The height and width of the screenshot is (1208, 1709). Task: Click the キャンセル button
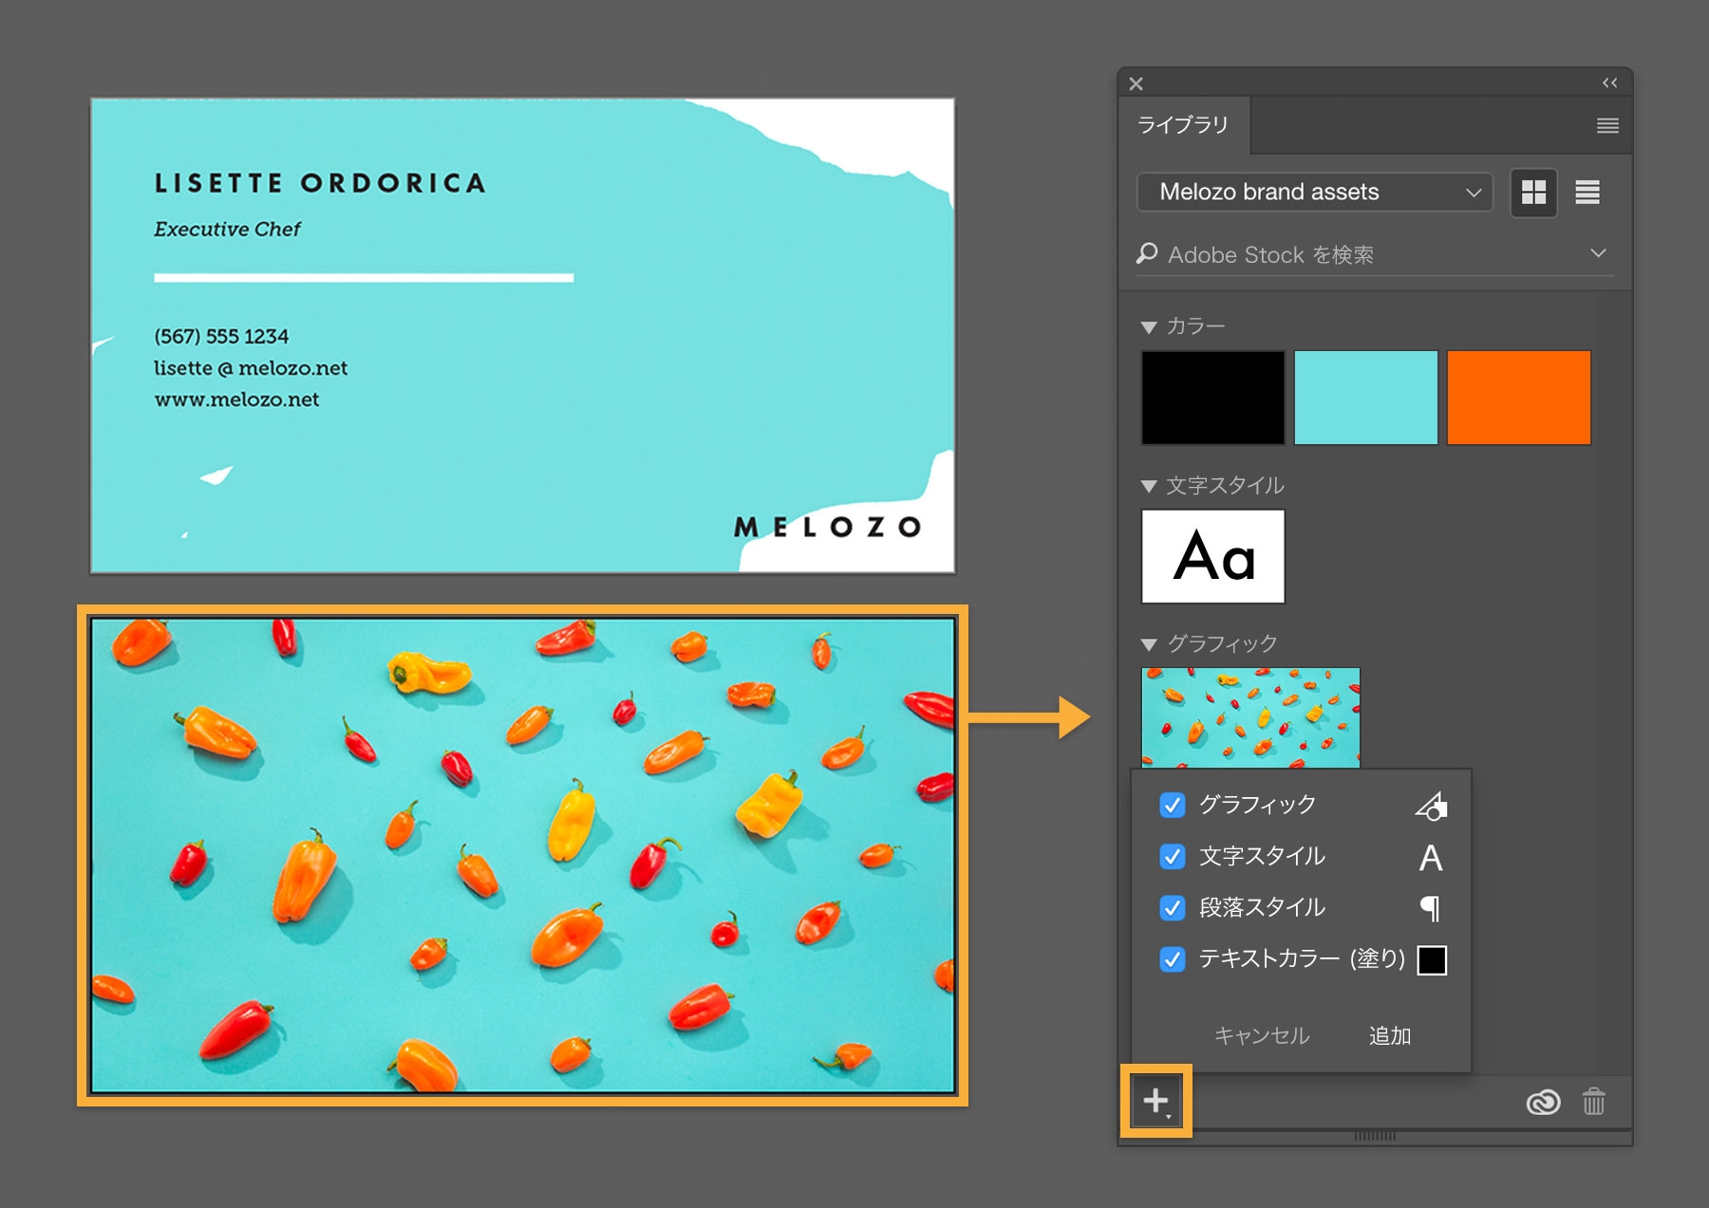pyautogui.click(x=1262, y=1035)
